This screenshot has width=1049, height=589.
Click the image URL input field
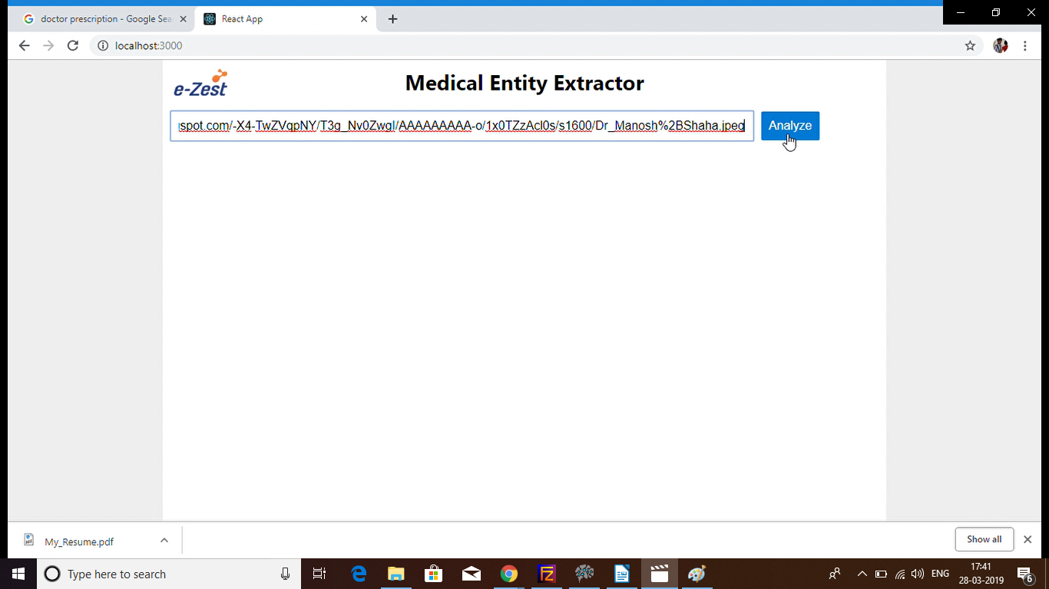coord(461,126)
